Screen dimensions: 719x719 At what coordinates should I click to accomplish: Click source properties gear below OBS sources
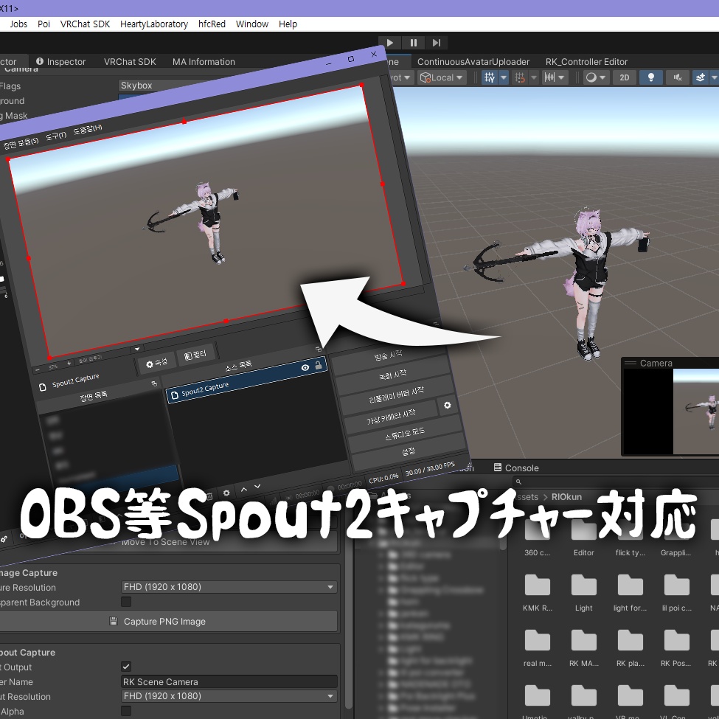(x=226, y=493)
